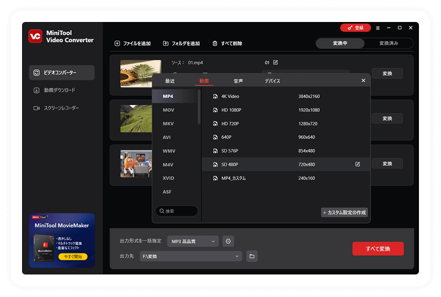Image resolution: width=441 pixels, height=297 pixels.
Task: Select the 音声 tab in format popup
Action: click(x=238, y=81)
